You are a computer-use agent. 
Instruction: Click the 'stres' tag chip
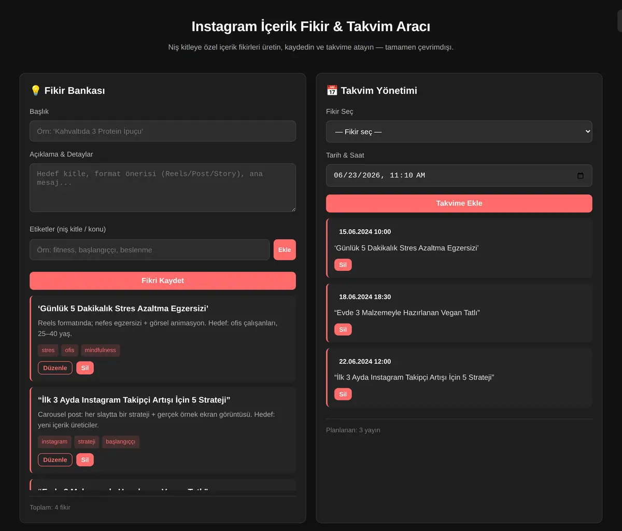click(48, 351)
